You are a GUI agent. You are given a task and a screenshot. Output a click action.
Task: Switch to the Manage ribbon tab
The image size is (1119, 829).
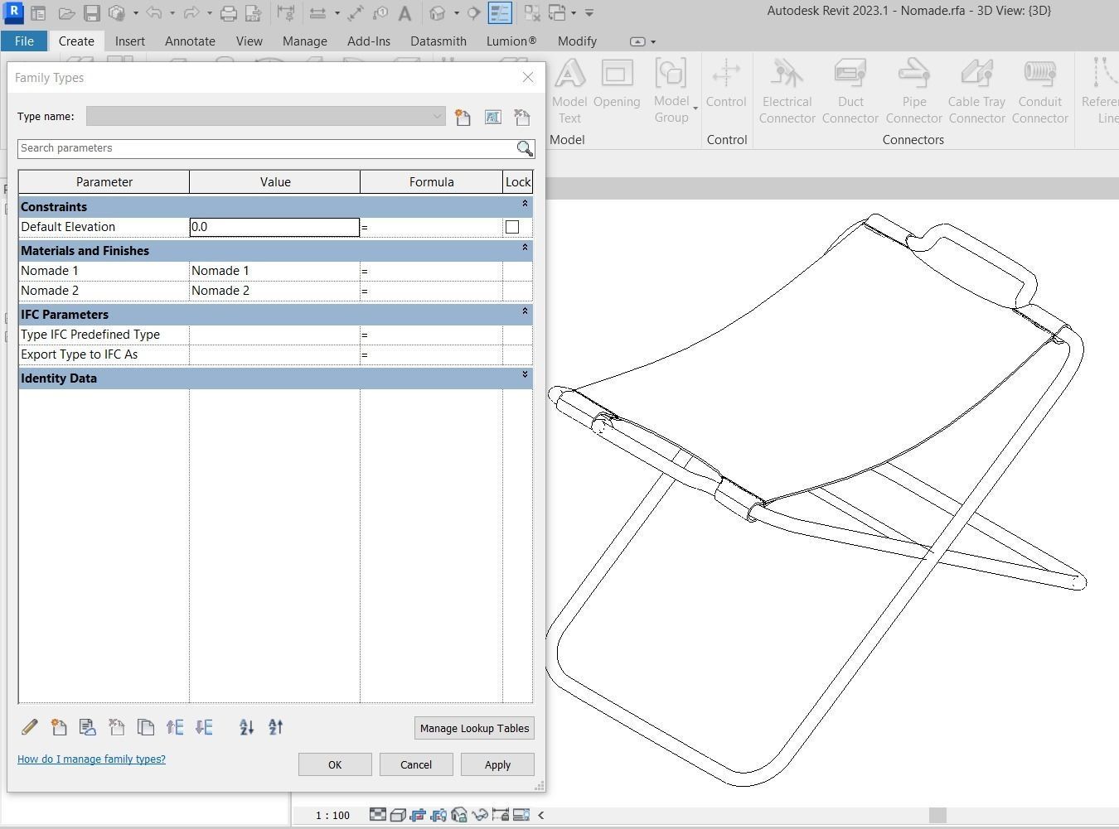[304, 41]
